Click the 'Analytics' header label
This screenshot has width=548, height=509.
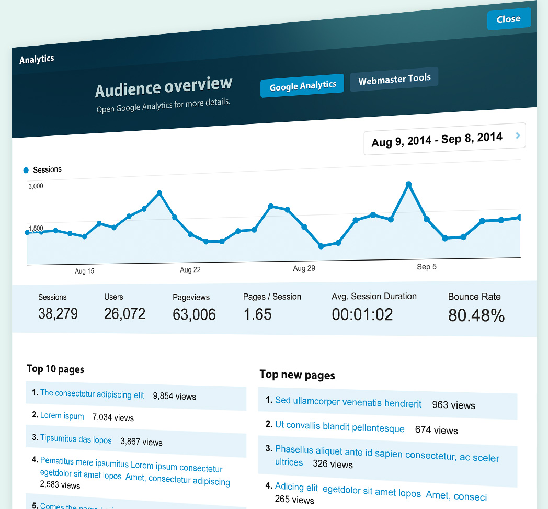[x=37, y=60]
